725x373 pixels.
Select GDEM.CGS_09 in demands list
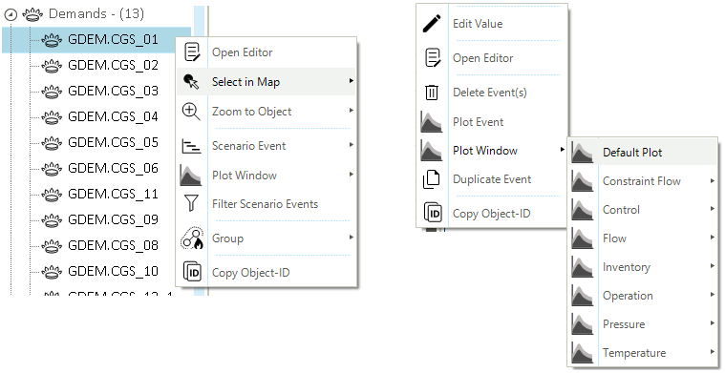coord(113,219)
